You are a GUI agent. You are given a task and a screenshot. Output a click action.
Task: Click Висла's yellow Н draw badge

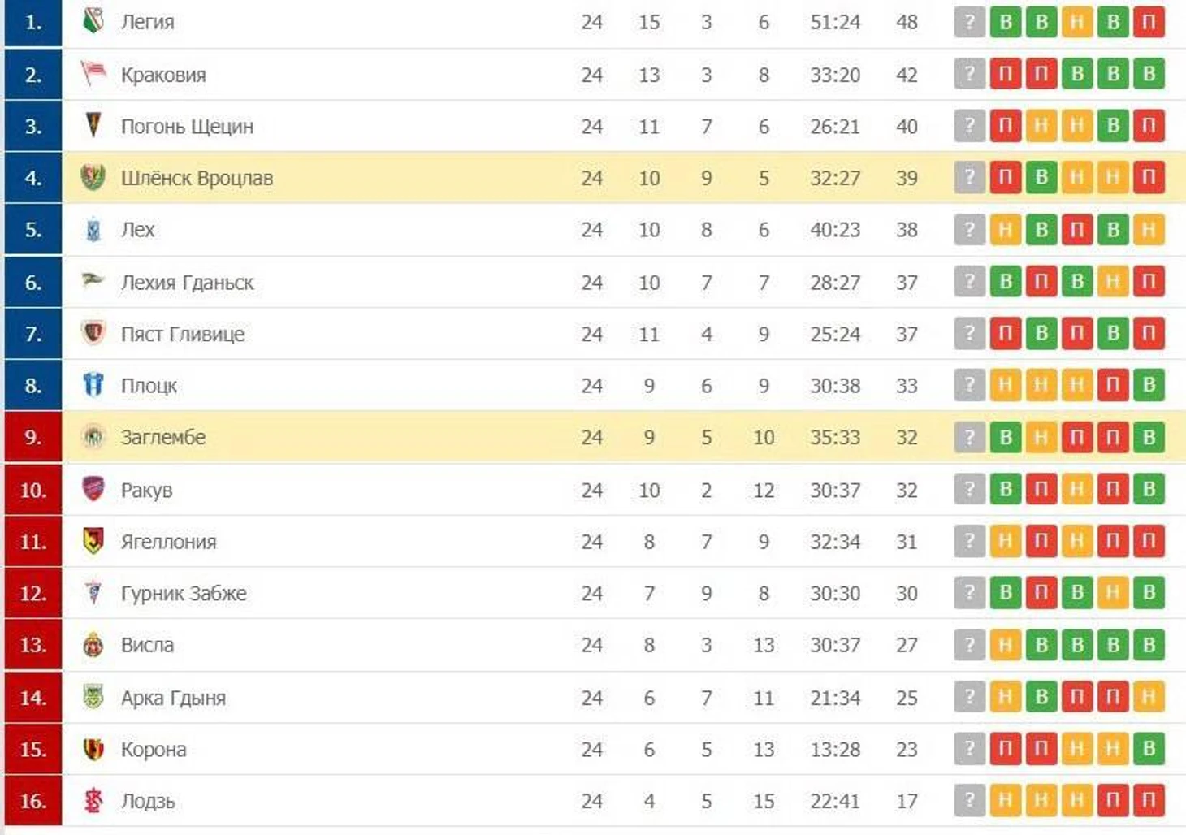1005,645
